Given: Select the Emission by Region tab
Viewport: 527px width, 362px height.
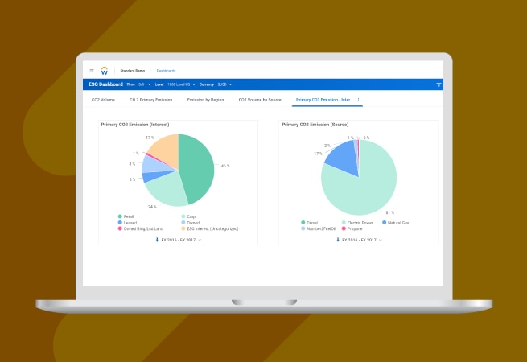Looking at the screenshot, I should click(x=205, y=100).
